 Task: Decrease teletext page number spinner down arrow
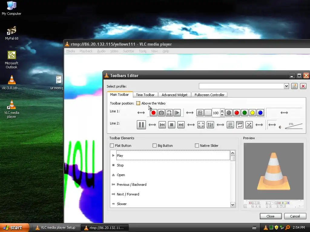tap(222, 114)
